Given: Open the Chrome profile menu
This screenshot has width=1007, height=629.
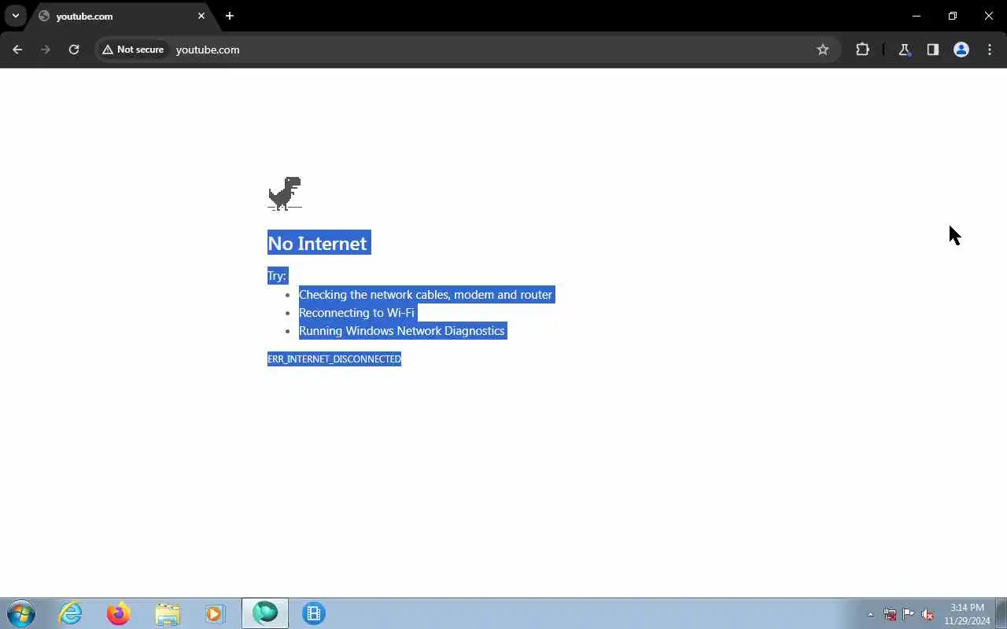Looking at the screenshot, I should coord(961,50).
